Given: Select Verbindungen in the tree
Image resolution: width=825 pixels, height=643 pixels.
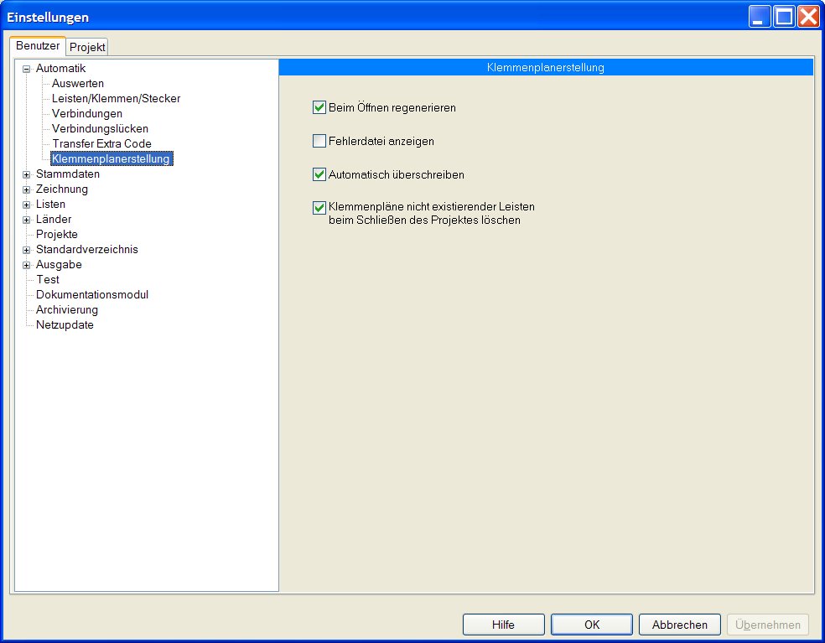Looking at the screenshot, I should click(x=87, y=114).
